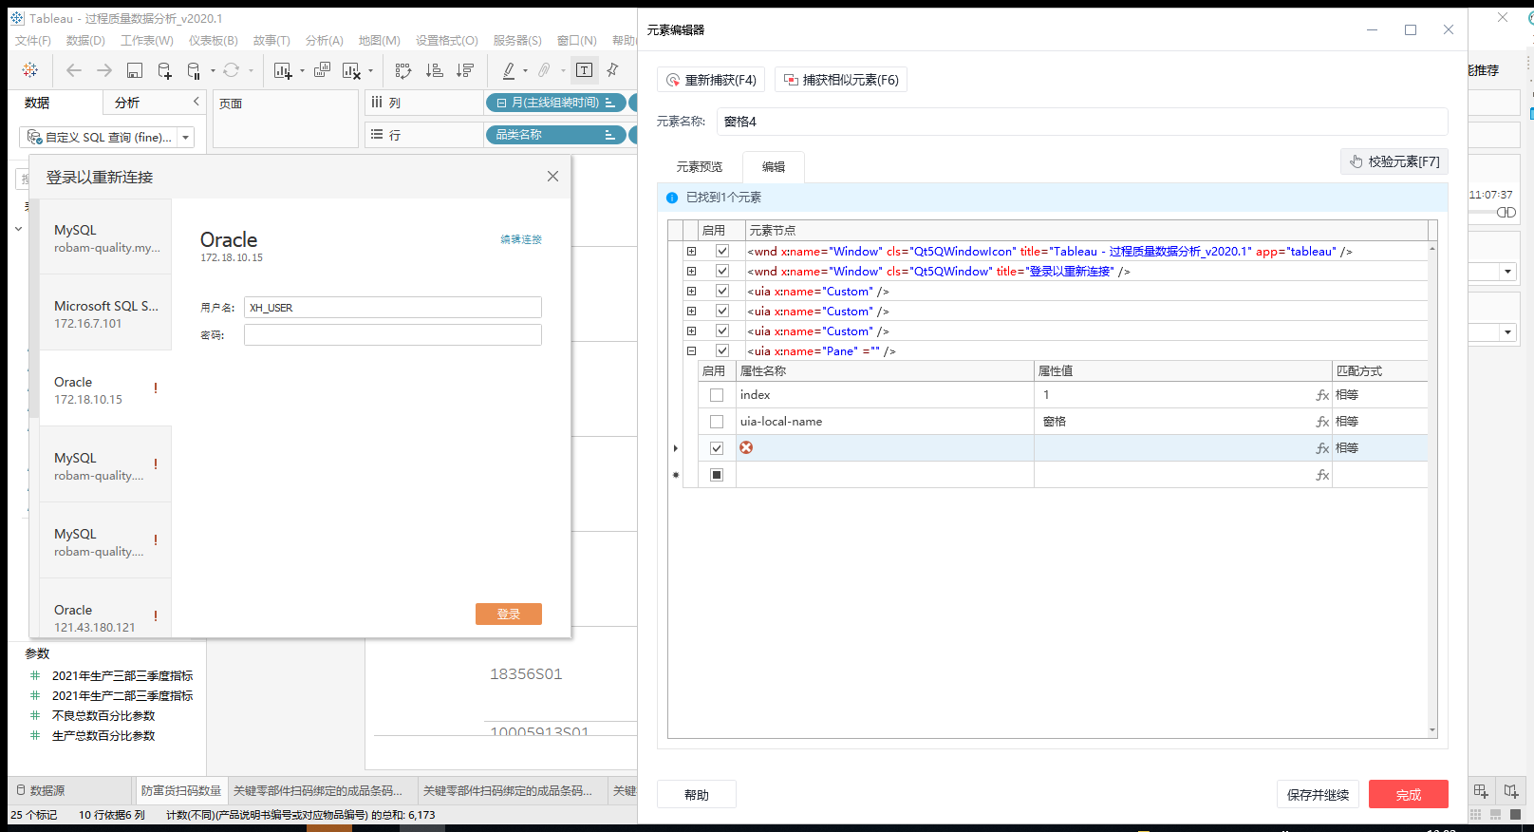Image resolution: width=1534 pixels, height=832 pixels.
Task: Enable the index attribute checkbox
Action: click(x=717, y=395)
